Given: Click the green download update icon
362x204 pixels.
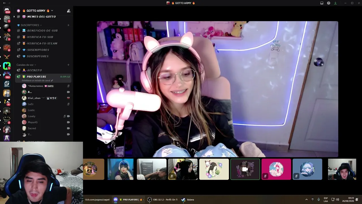Looking at the screenshot, I should (x=335, y=3).
